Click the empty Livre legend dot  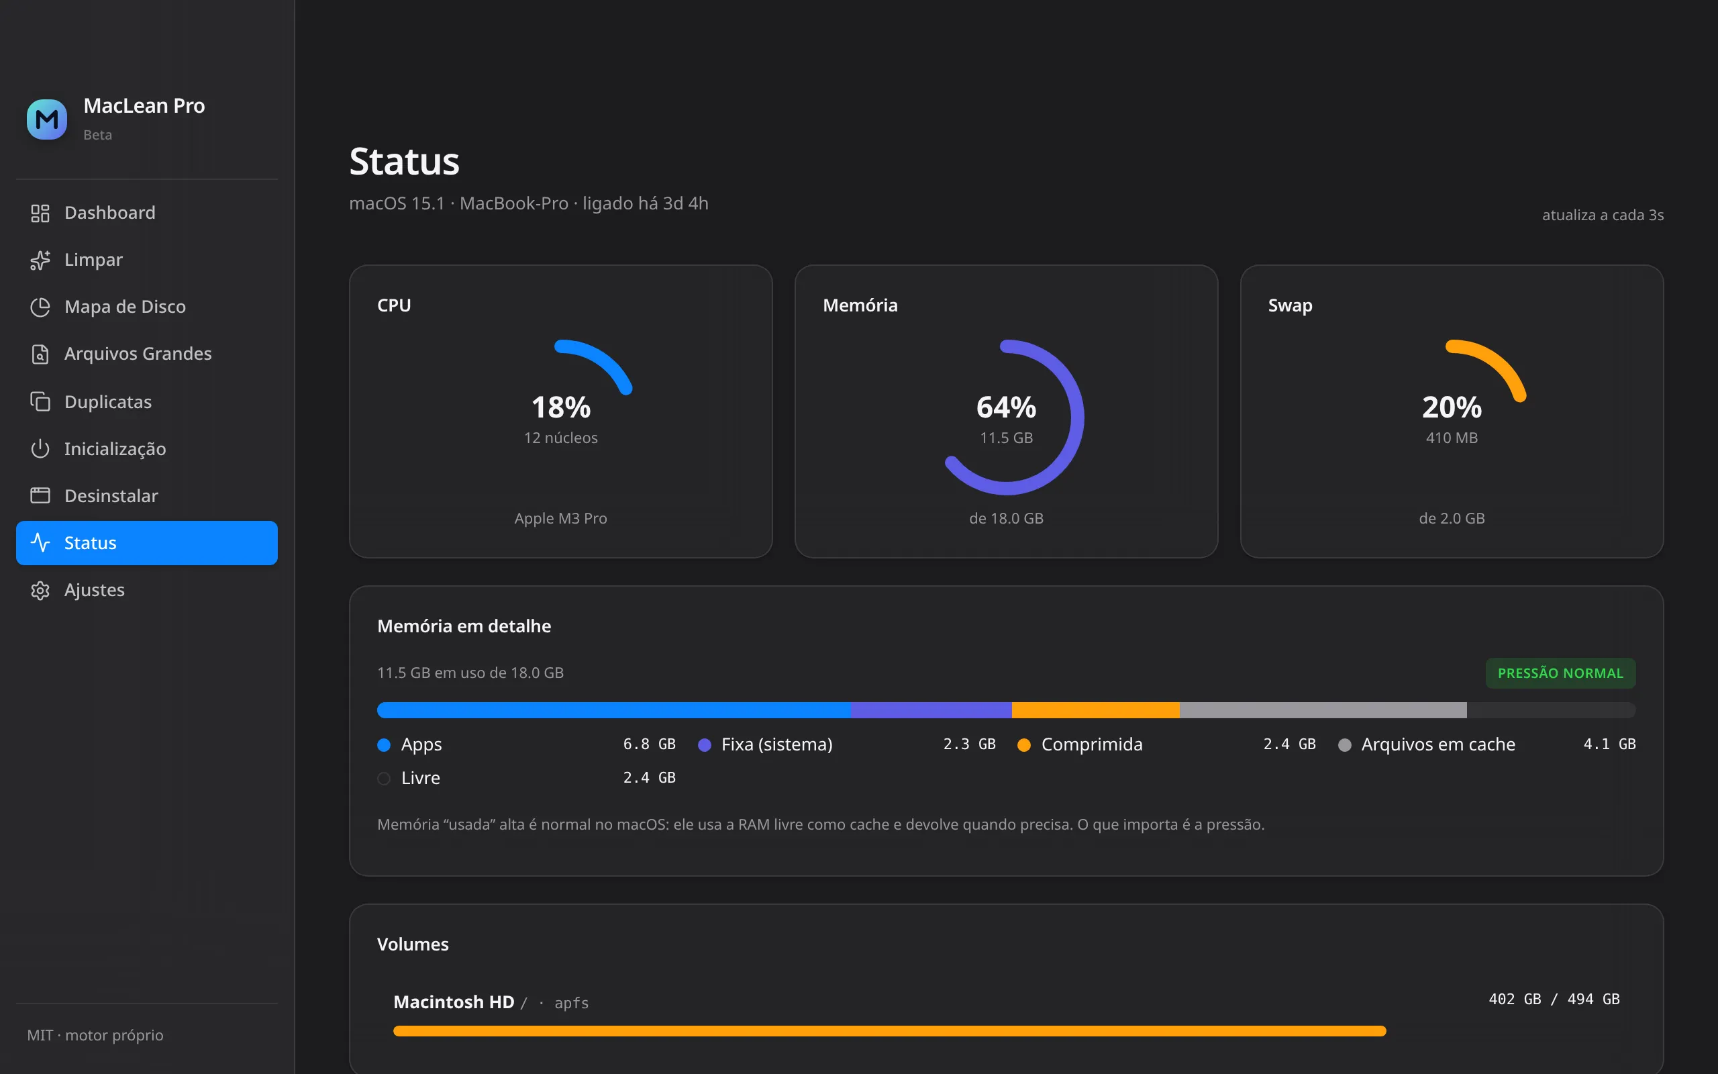tap(384, 779)
